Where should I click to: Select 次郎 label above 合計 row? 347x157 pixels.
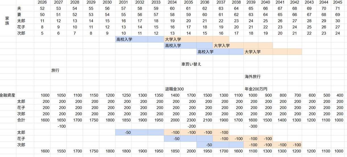21,114
